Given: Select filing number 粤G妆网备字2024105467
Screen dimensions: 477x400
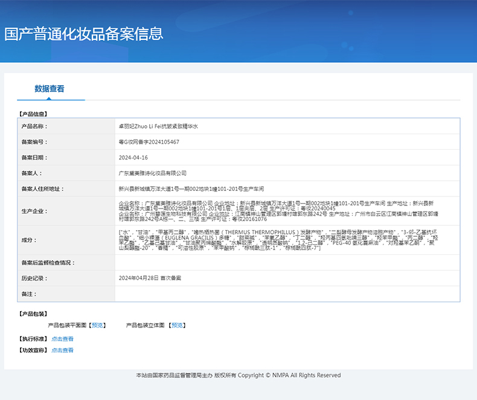Looking at the screenshot, I should 149,142.
